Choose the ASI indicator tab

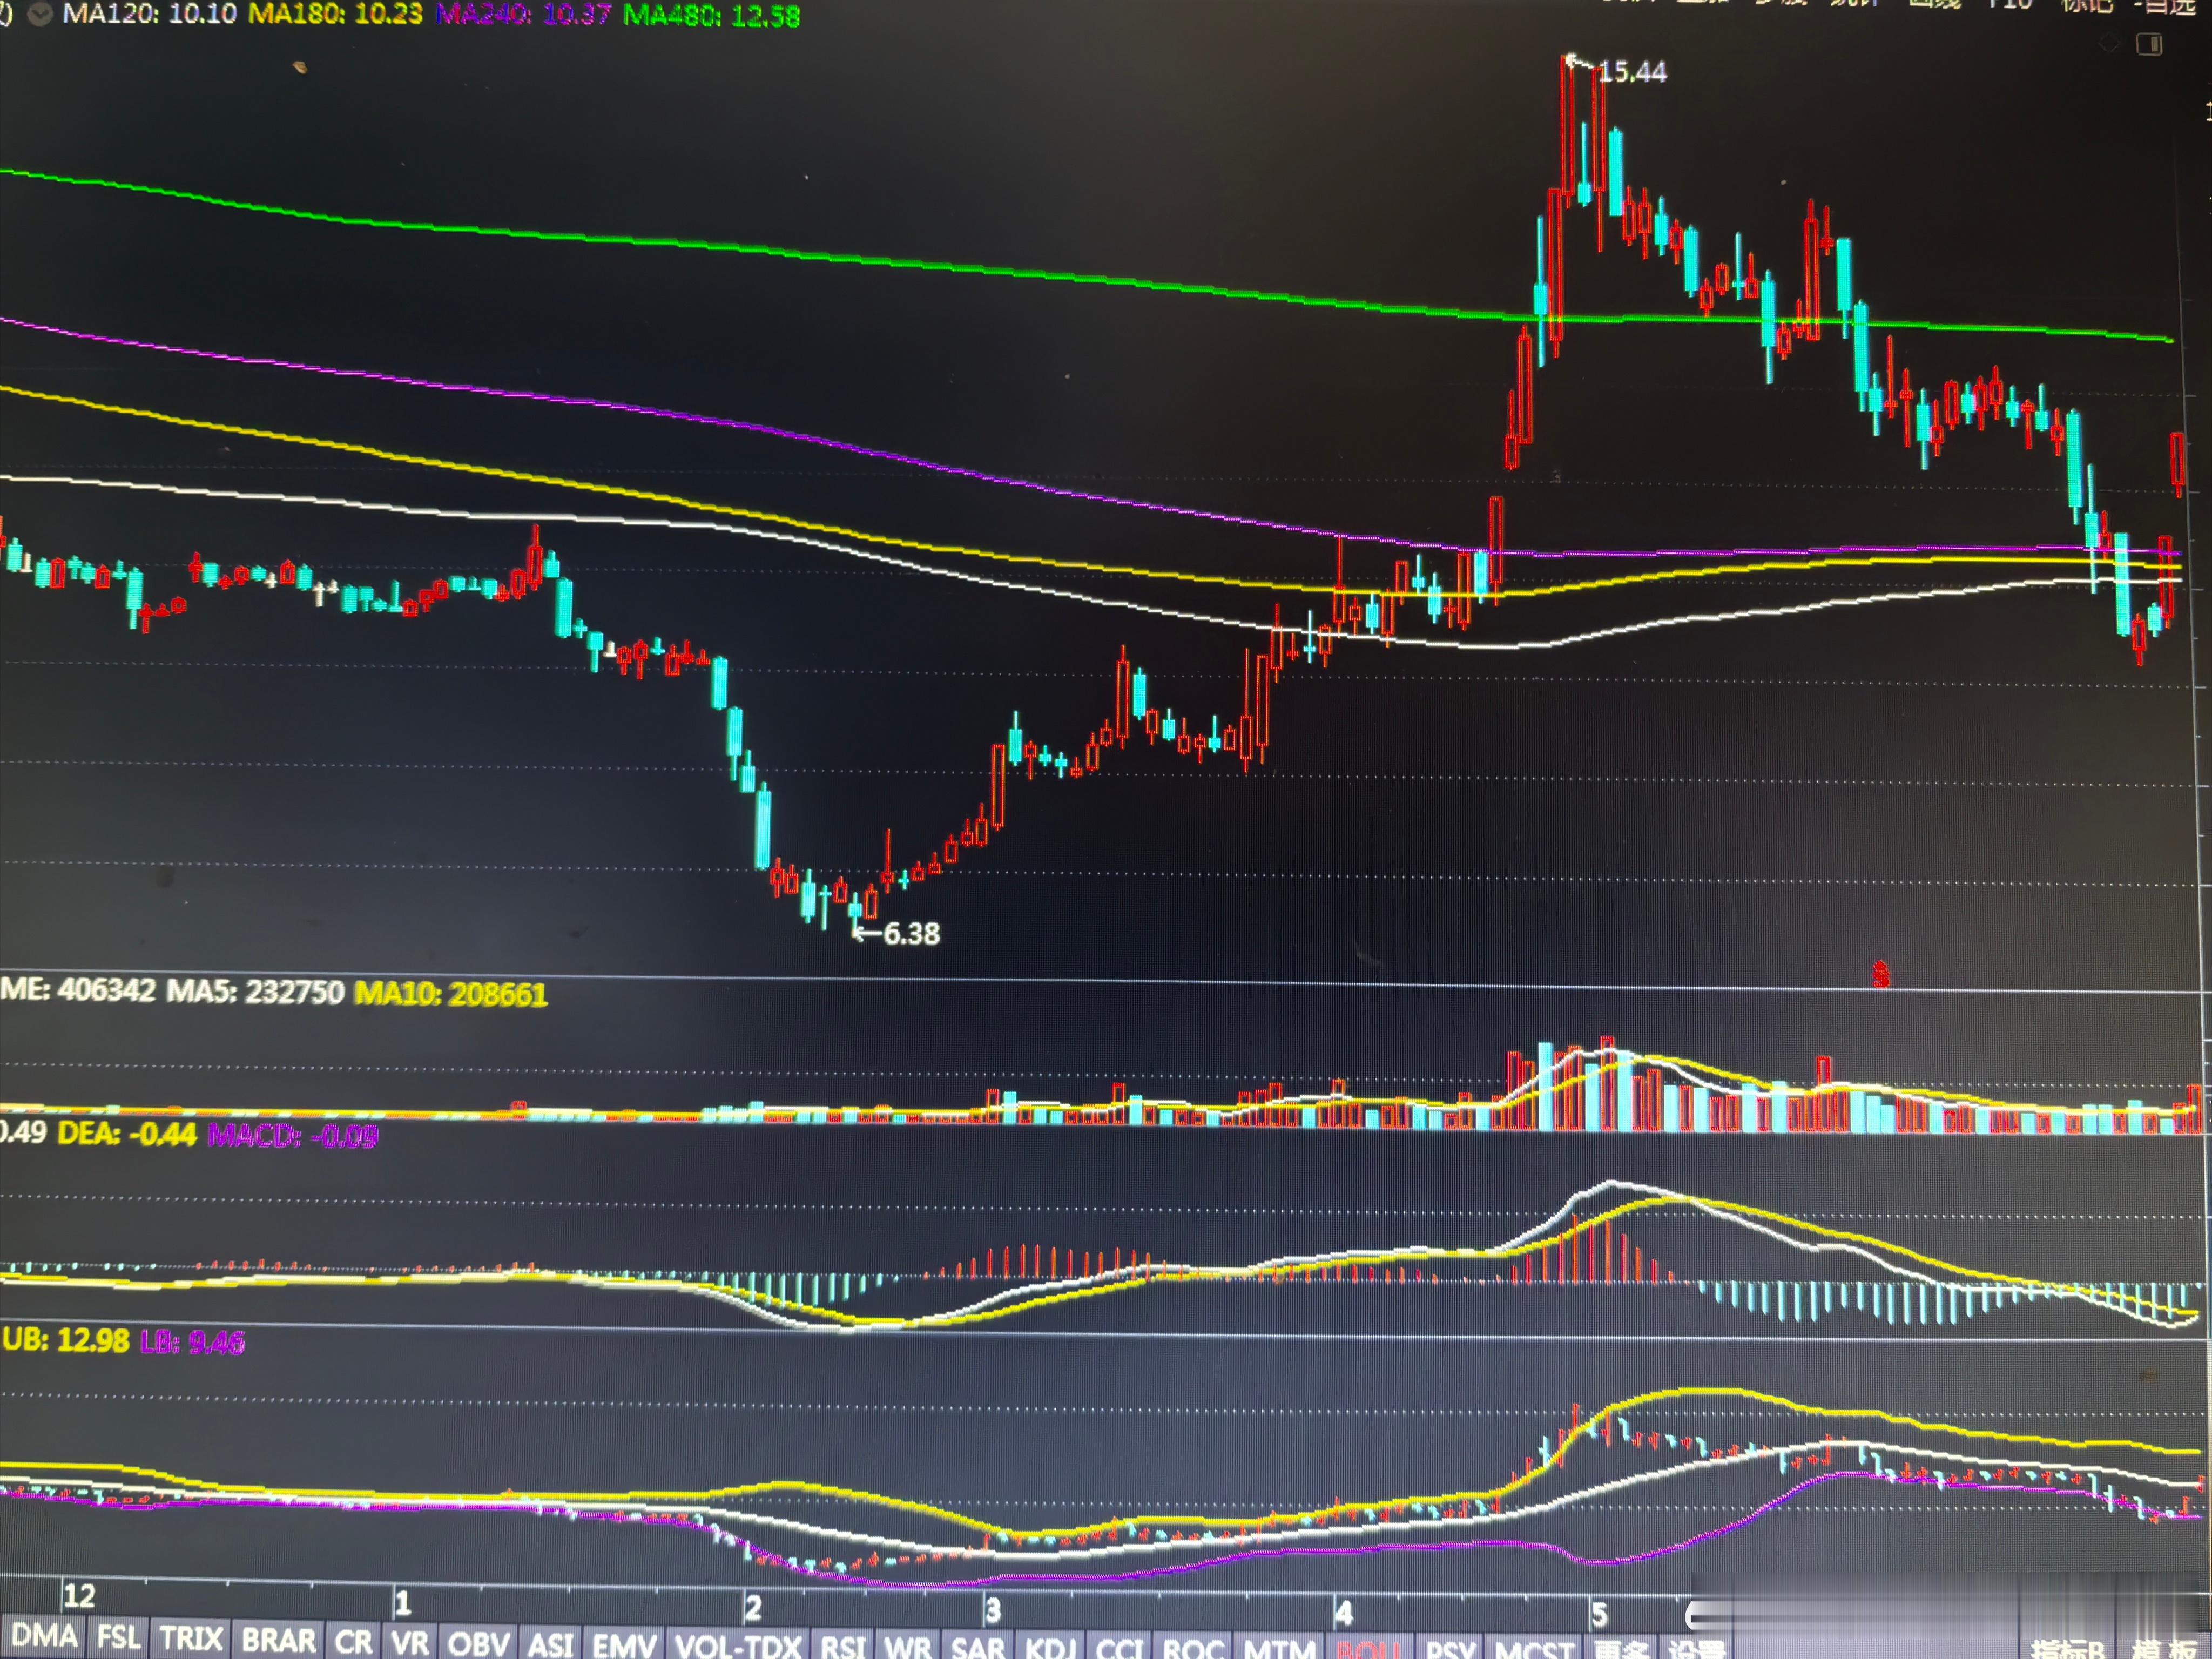point(550,1644)
